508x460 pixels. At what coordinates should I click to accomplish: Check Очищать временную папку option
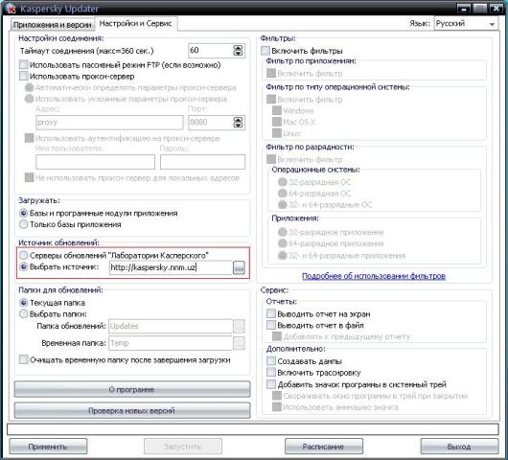24,359
